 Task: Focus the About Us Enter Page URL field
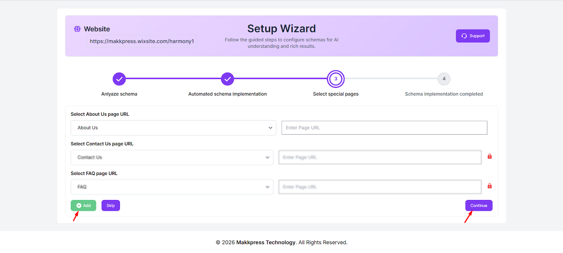(x=384, y=128)
